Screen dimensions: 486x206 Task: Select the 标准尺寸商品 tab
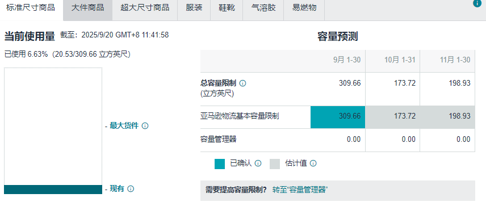click(x=31, y=8)
